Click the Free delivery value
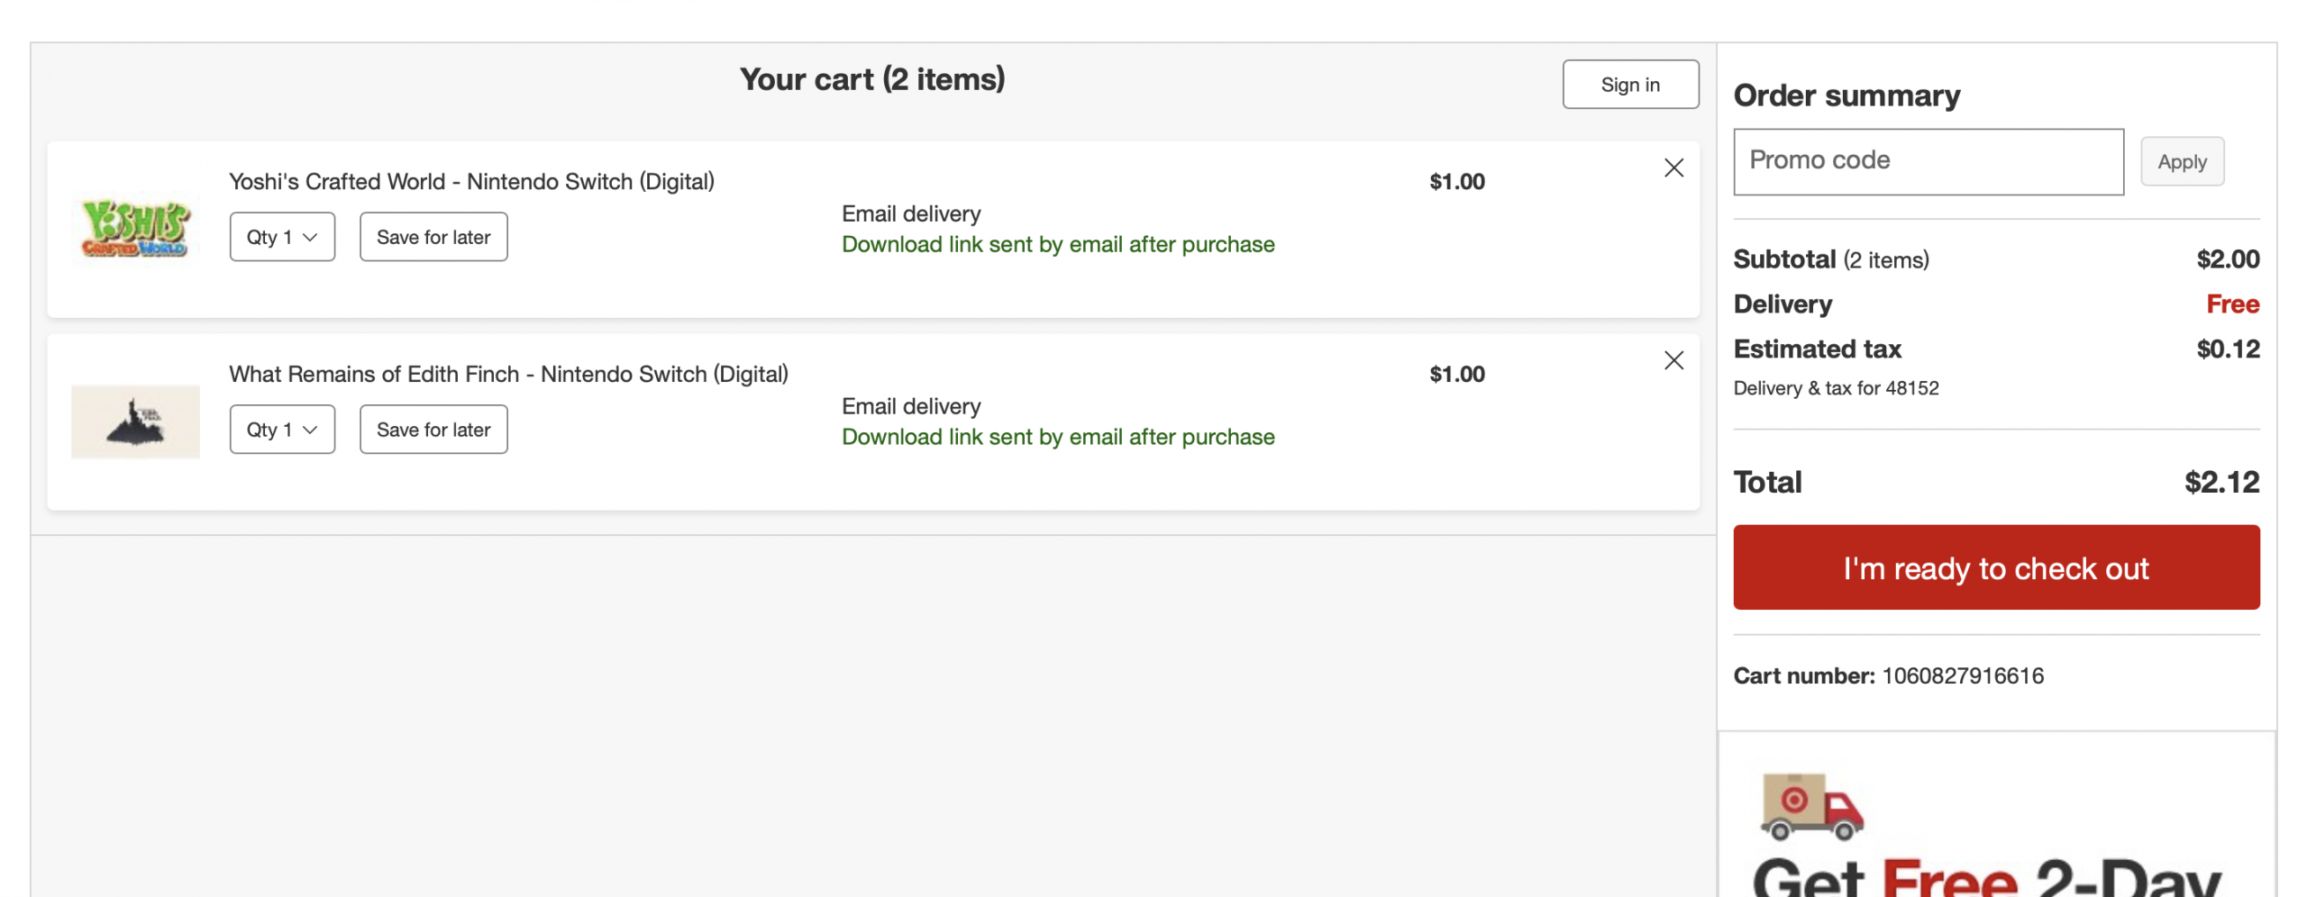This screenshot has width=2307, height=897. [2231, 304]
